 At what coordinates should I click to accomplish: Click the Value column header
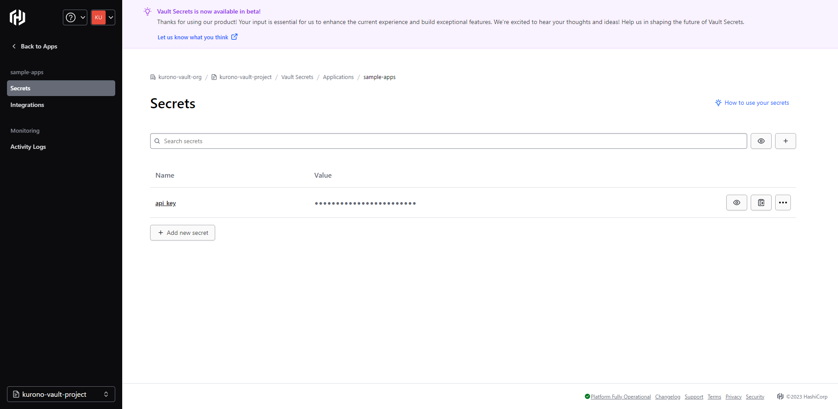[x=323, y=175]
